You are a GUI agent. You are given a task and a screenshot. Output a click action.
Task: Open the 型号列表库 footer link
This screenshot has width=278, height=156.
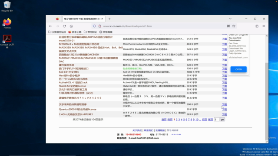(172, 130)
